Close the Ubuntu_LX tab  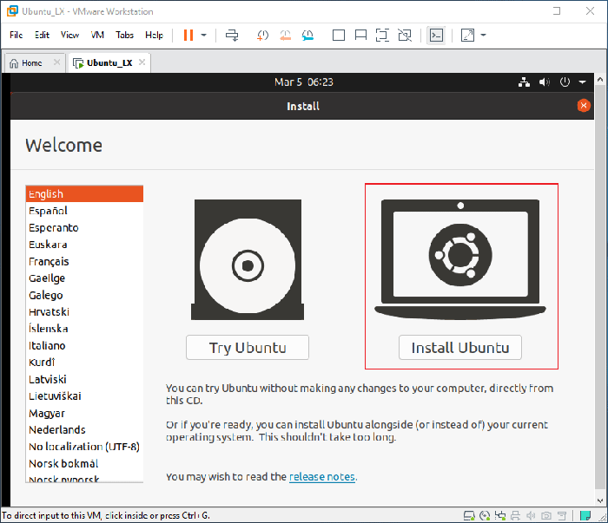[142, 62]
